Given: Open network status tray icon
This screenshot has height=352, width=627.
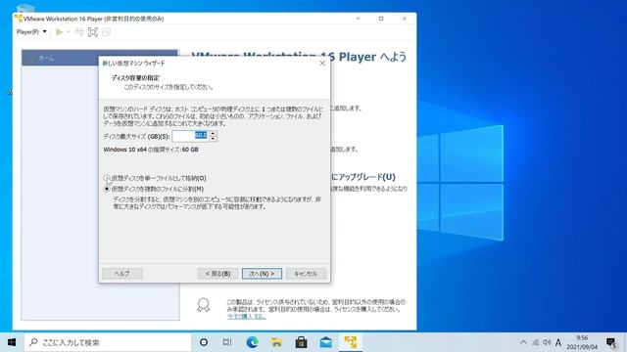Looking at the screenshot, I should click(536, 342).
